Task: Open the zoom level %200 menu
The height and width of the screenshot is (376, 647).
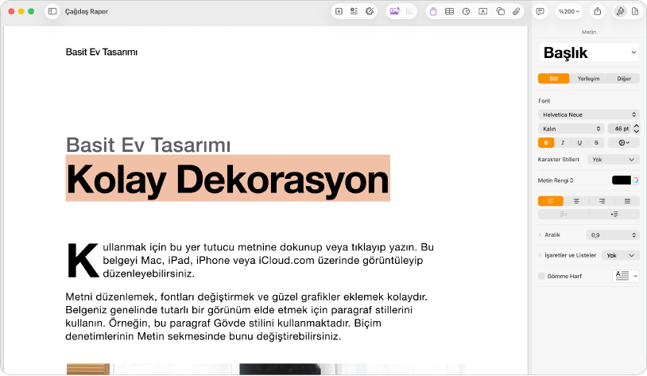Action: click(x=569, y=12)
